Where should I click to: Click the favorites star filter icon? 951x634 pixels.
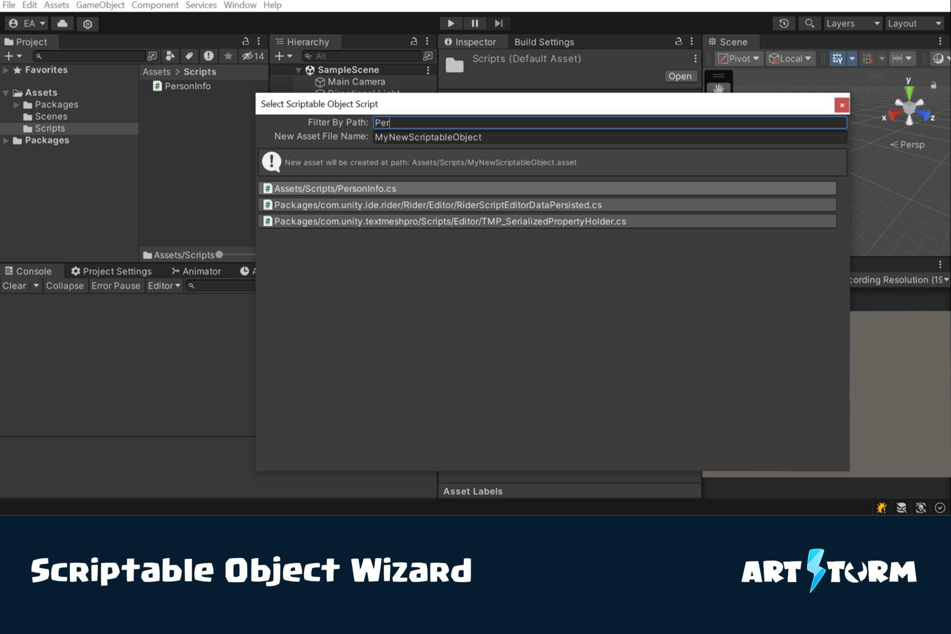click(228, 56)
